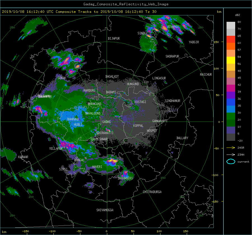Click the JEVARGI city label
The image size is (252, 235).
(173, 27)
